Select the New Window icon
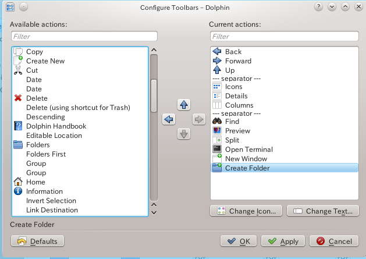The width and height of the screenshot is (366, 259). click(217, 158)
